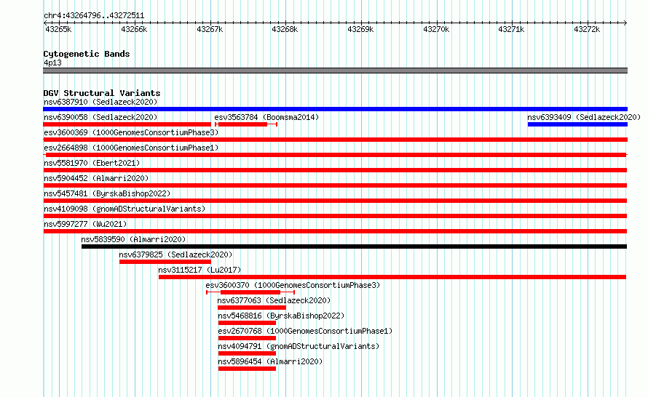Click the 43272k ruler label
This screenshot has height=397, width=648.
587,29
